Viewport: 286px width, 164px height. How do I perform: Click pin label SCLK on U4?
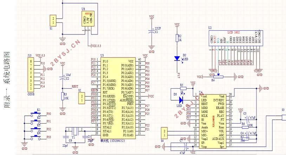204,115
